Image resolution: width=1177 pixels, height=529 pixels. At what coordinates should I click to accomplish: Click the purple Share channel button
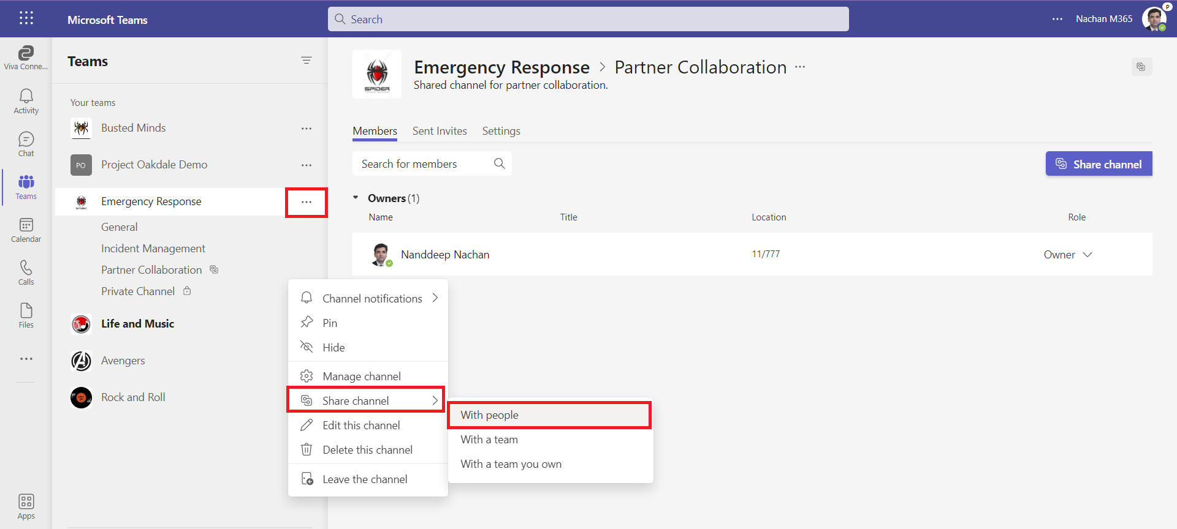click(x=1099, y=164)
